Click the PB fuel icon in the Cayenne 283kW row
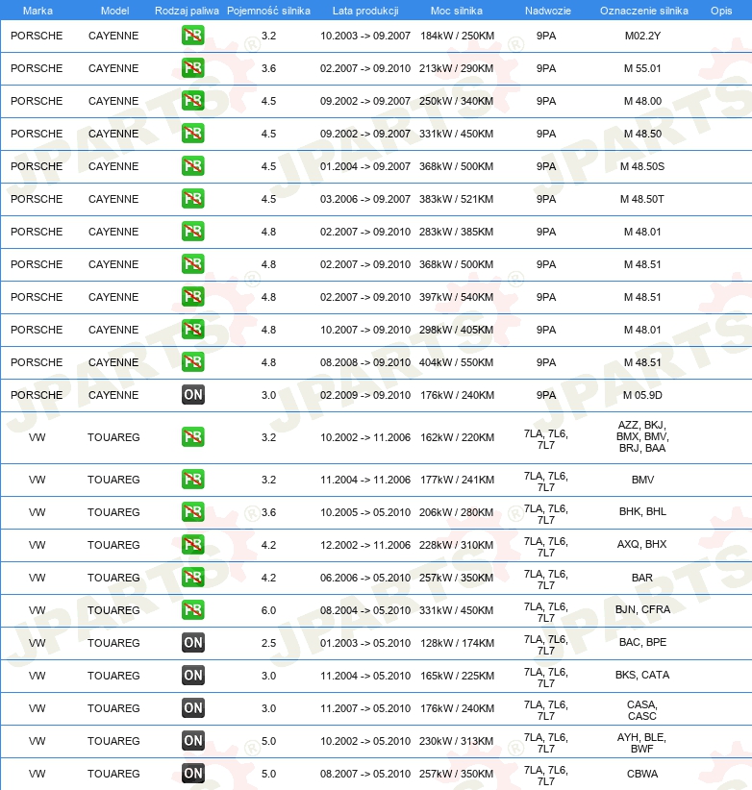The width and height of the screenshot is (752, 790). pyautogui.click(x=193, y=232)
